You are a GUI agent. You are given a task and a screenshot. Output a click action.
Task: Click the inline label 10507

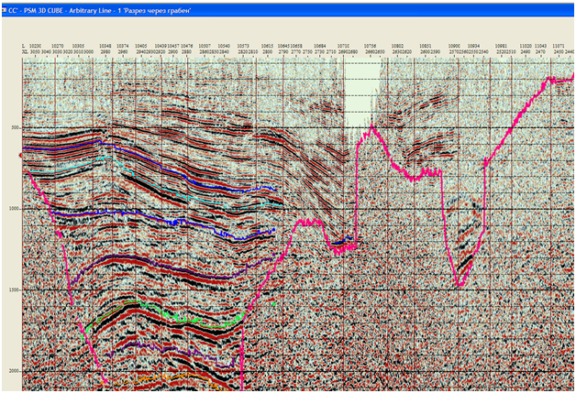(x=205, y=46)
